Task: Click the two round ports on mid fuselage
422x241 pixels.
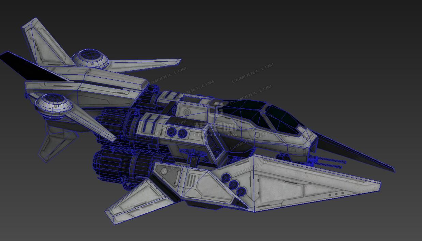Action: tap(177, 133)
